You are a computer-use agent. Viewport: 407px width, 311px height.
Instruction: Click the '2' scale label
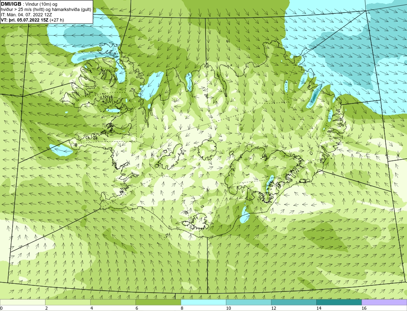[x=46, y=308]
